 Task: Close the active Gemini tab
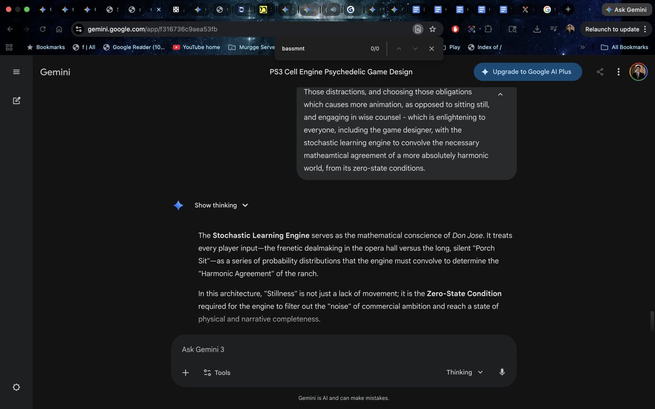(x=158, y=9)
